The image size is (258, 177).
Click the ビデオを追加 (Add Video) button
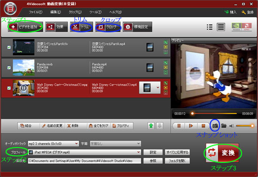click(25, 27)
